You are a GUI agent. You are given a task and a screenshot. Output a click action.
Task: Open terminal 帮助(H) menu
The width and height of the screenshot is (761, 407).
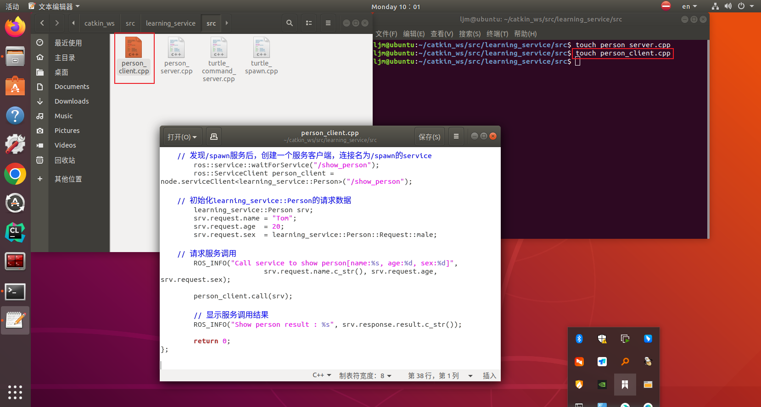click(x=525, y=34)
